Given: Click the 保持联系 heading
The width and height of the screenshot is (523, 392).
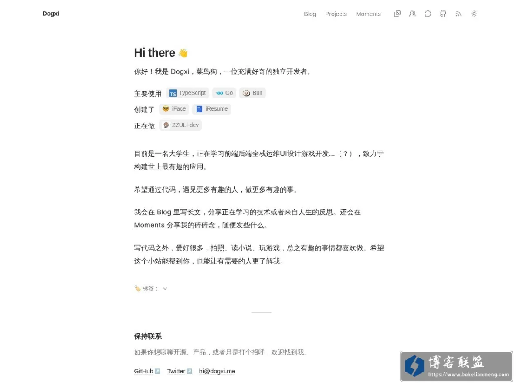Looking at the screenshot, I should [x=148, y=336].
